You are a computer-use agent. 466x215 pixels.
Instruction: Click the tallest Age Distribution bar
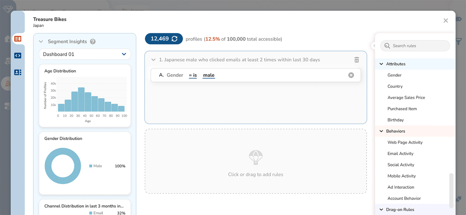[81, 99]
